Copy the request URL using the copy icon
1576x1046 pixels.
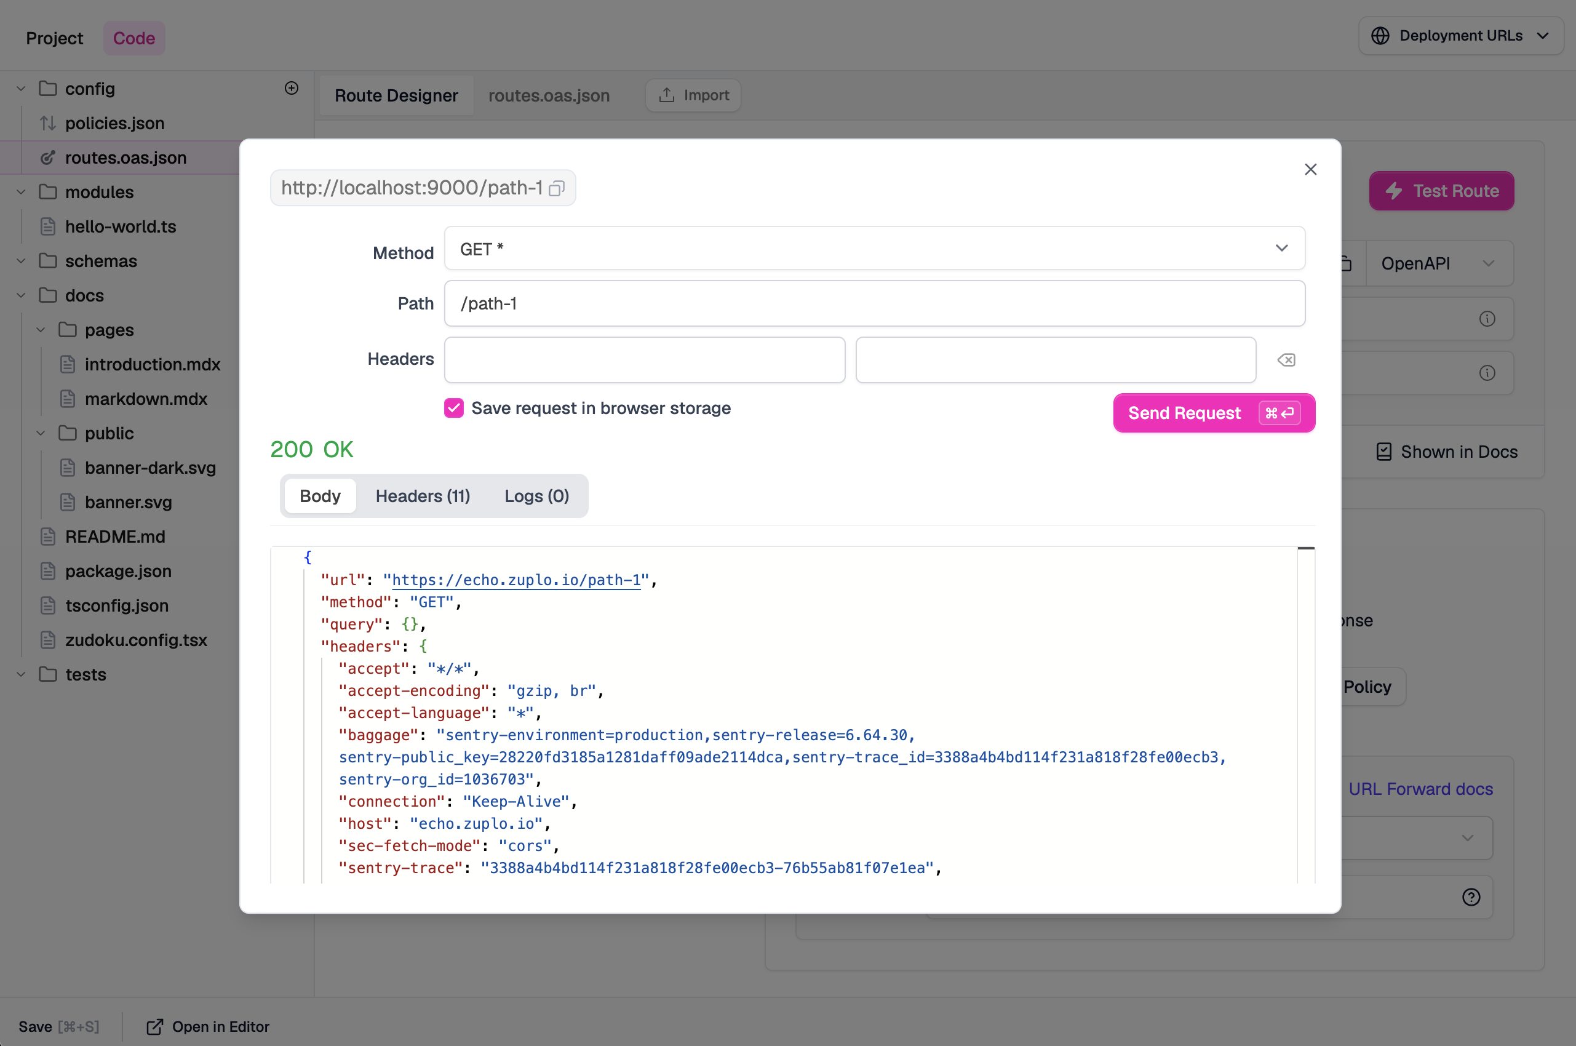(x=556, y=188)
